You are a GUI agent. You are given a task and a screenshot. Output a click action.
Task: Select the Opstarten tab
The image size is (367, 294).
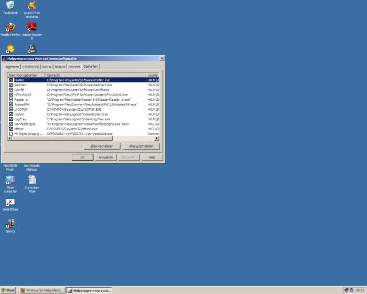(91, 67)
